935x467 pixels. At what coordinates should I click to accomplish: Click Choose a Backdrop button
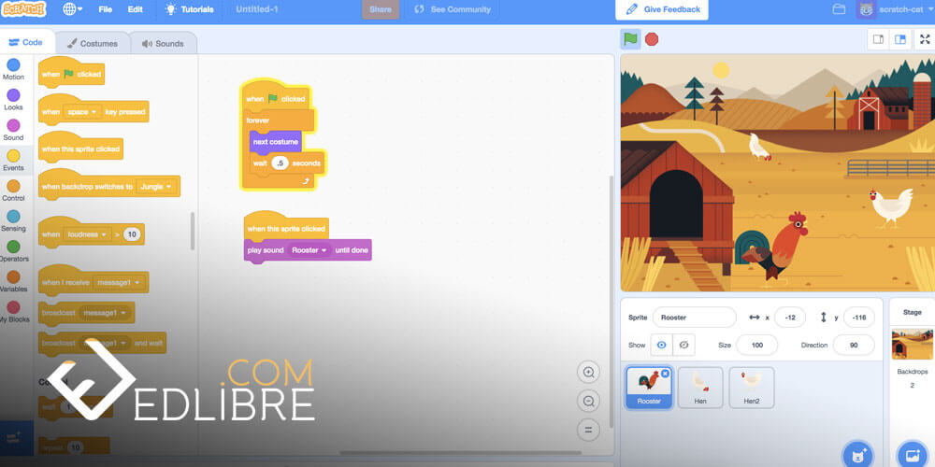click(x=912, y=456)
